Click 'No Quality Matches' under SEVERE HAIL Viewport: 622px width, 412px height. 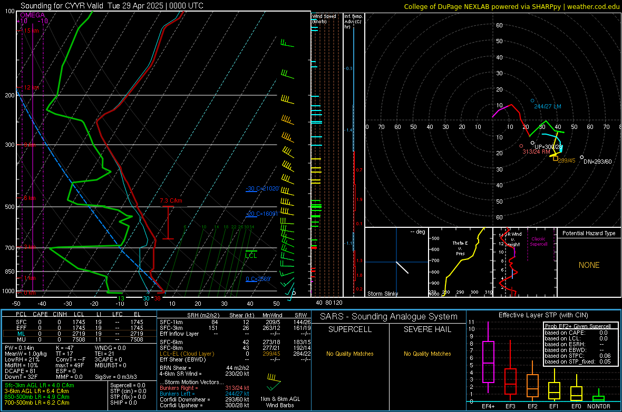(x=427, y=354)
